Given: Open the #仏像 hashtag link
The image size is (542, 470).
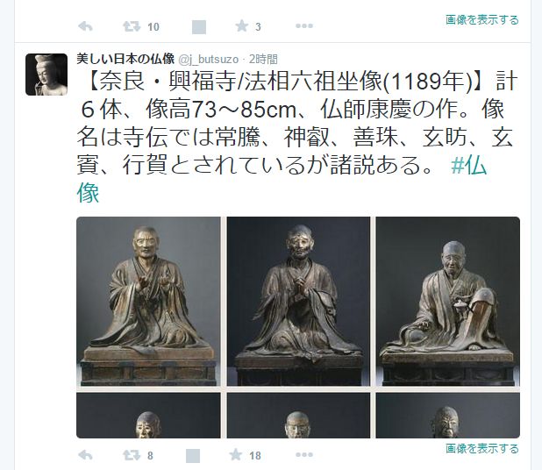Looking at the screenshot, I should click(282, 179).
